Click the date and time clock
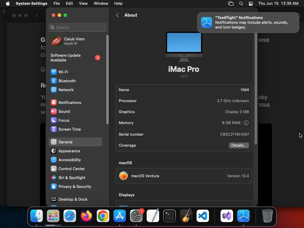This screenshot has width=304, height=228. pyautogui.click(x=278, y=4)
